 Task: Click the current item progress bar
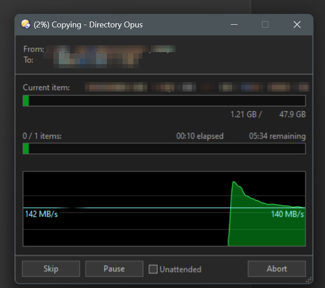[x=164, y=100]
